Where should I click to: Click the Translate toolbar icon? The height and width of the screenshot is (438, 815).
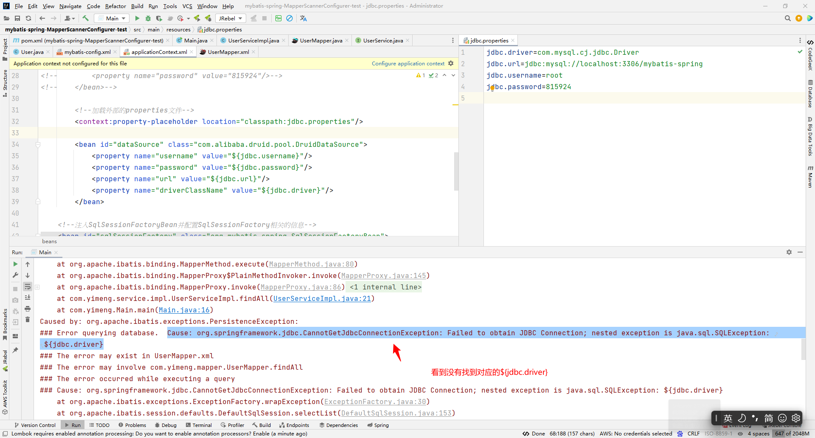(x=303, y=18)
